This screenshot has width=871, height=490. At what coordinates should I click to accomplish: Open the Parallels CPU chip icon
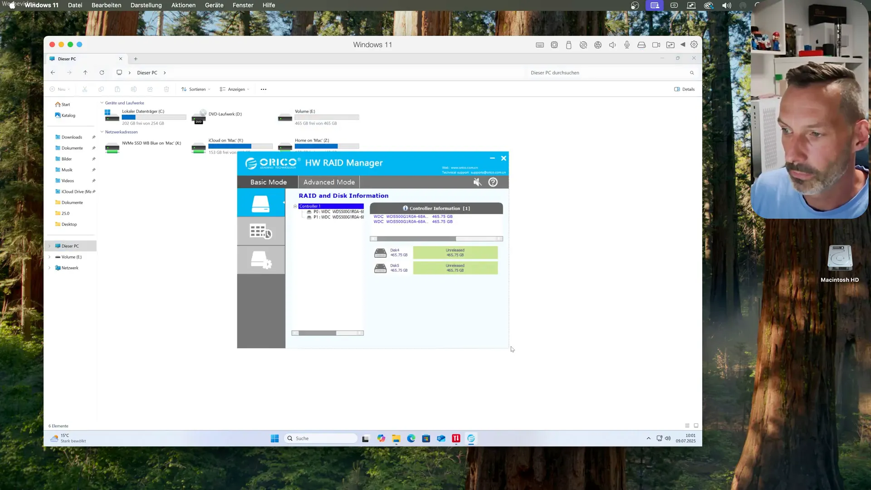tap(554, 45)
